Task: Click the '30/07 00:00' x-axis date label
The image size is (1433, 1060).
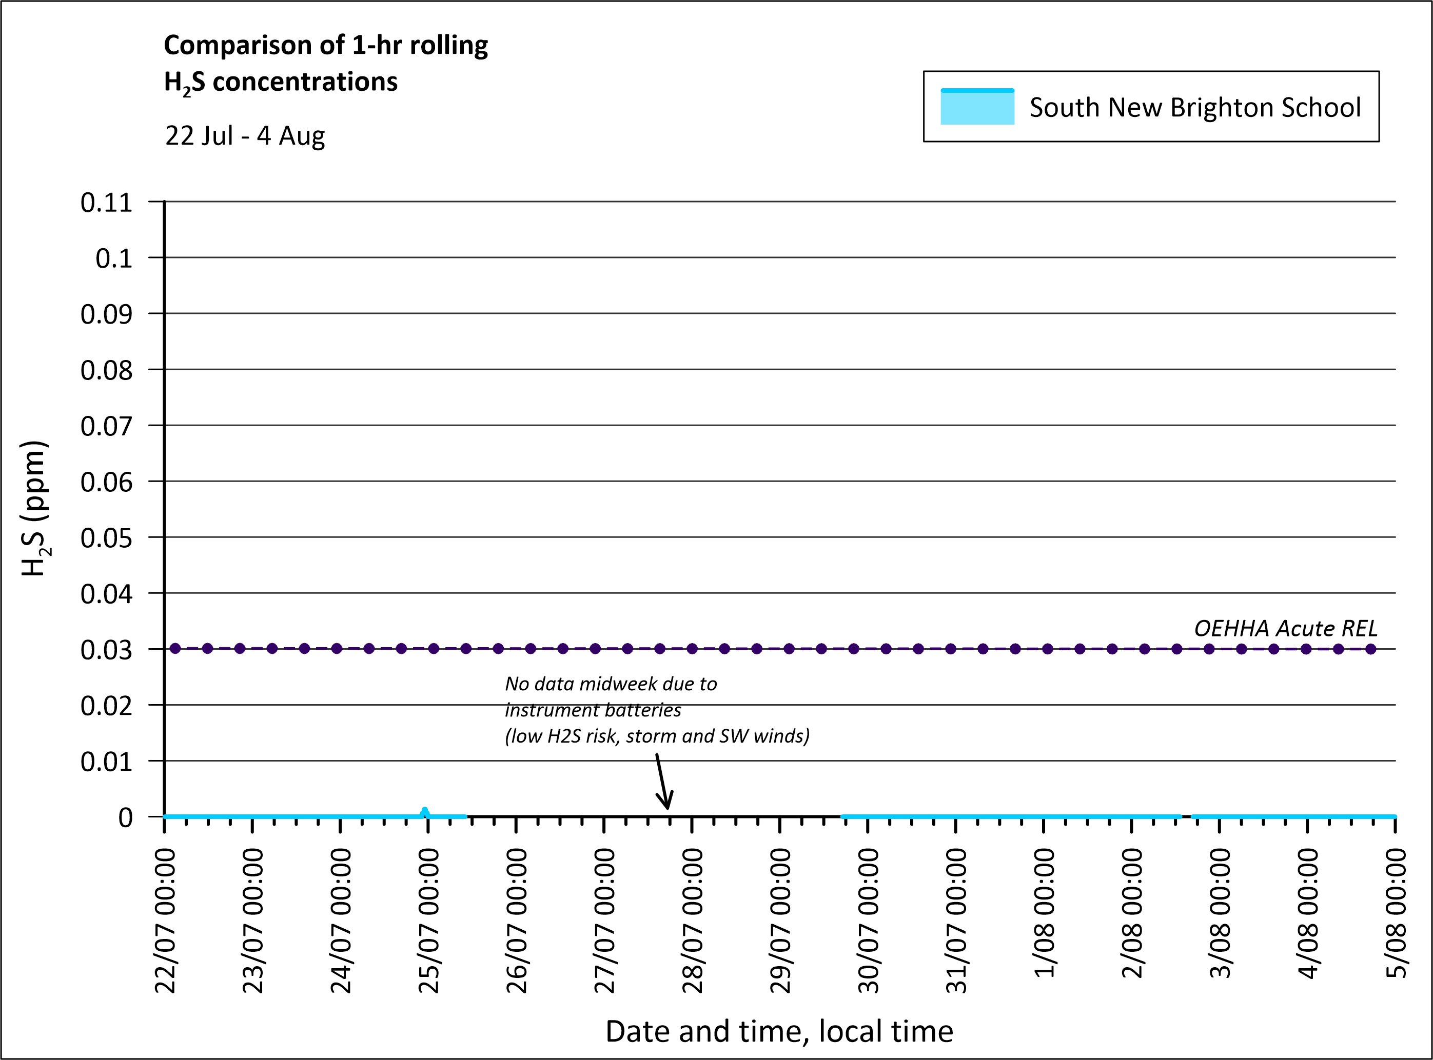Action: point(869,922)
